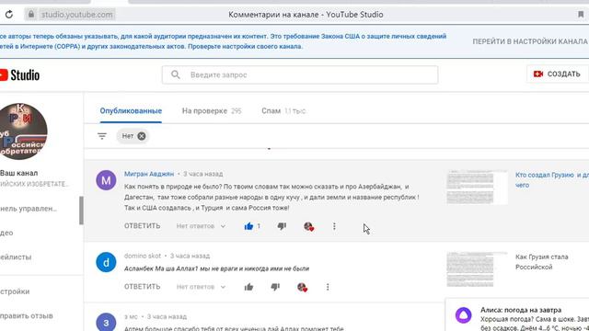Switch to the Опубликованные tab
This screenshot has height=331, width=589.
[131, 110]
